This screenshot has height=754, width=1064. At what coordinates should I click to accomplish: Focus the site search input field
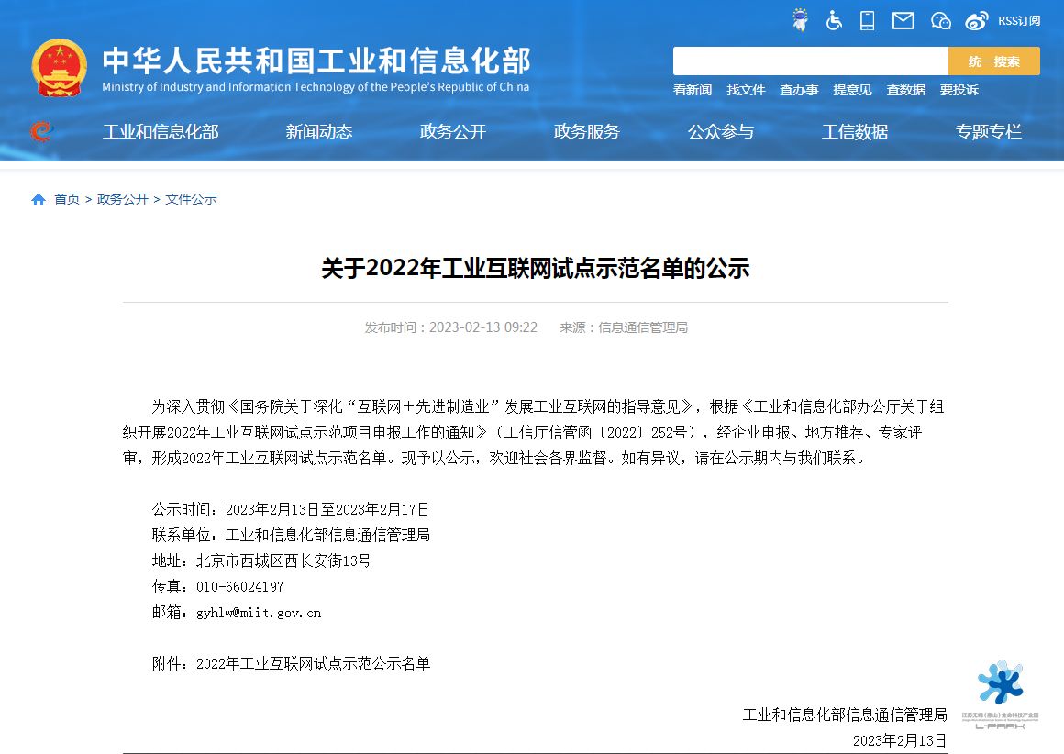[x=810, y=61]
